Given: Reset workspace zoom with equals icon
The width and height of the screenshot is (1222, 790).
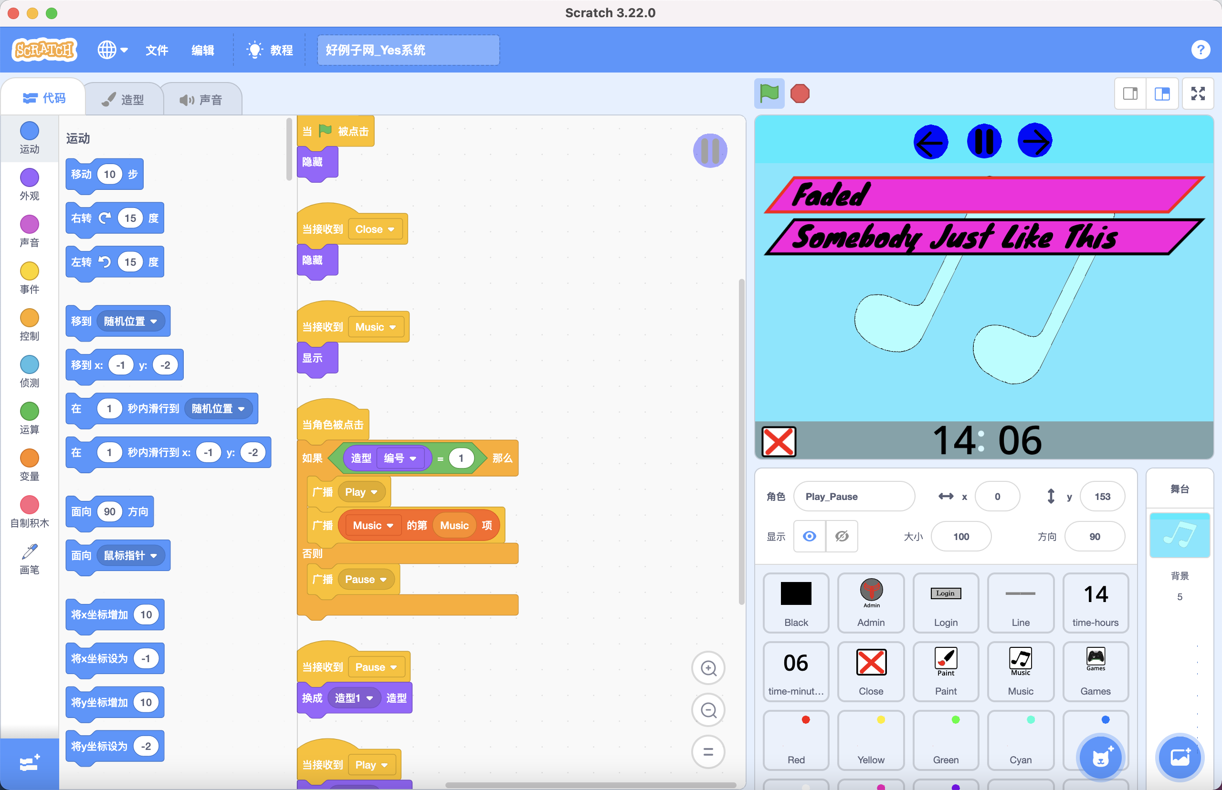Looking at the screenshot, I should (708, 752).
